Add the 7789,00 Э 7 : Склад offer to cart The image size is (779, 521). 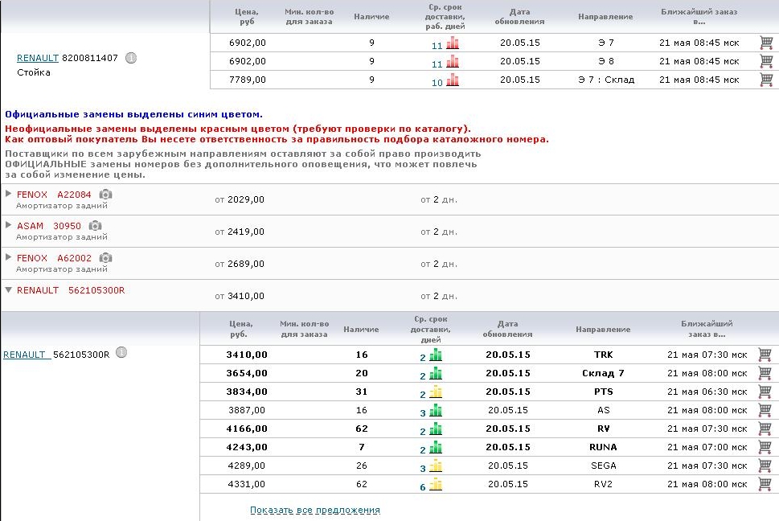pyautogui.click(x=766, y=80)
